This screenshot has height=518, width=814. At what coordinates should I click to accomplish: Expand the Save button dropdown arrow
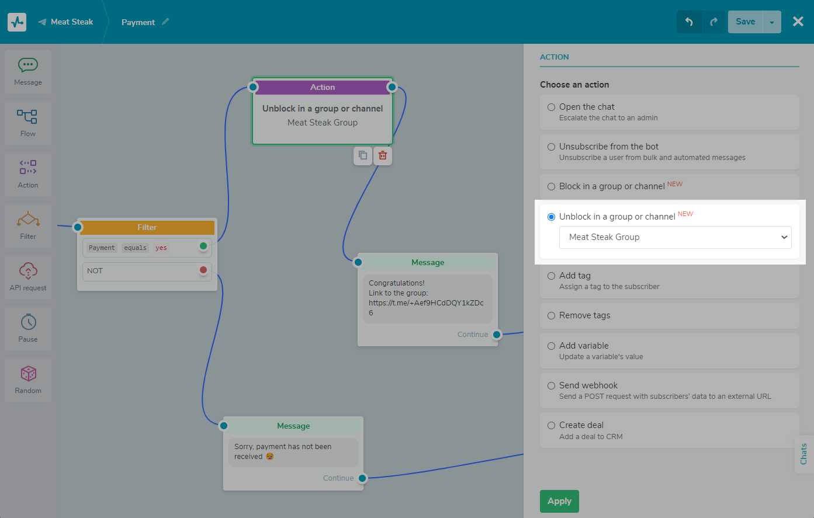point(772,22)
